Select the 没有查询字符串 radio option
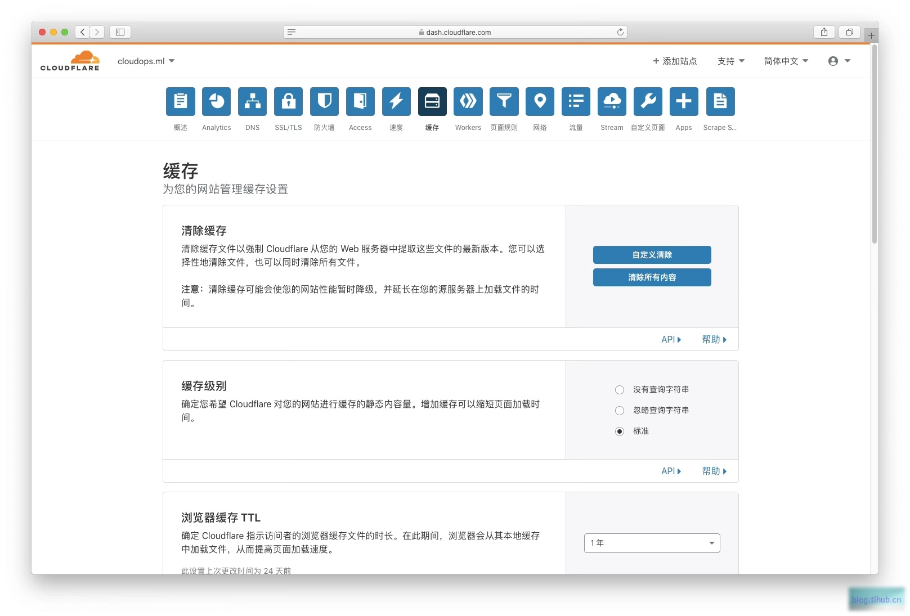This screenshot has width=910, height=616. point(620,390)
